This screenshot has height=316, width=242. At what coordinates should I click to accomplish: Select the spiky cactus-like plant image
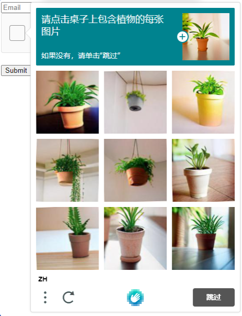click(68, 238)
